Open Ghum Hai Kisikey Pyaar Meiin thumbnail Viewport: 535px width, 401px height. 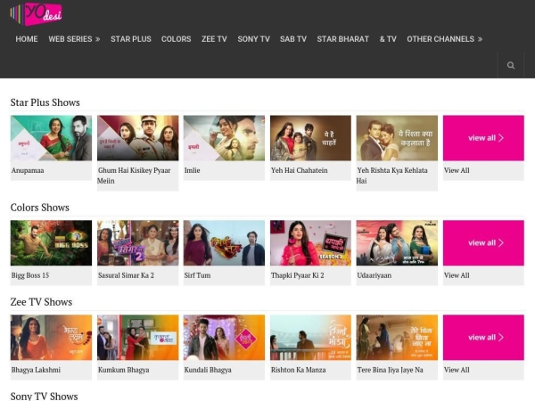point(138,138)
